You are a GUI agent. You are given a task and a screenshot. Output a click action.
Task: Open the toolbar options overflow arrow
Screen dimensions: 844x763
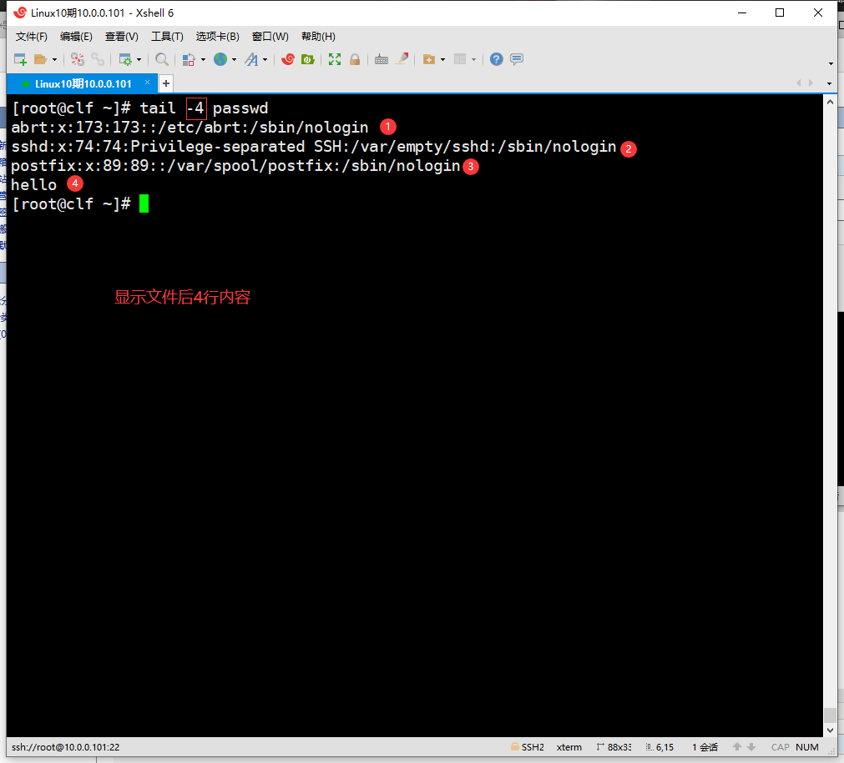coord(831,64)
